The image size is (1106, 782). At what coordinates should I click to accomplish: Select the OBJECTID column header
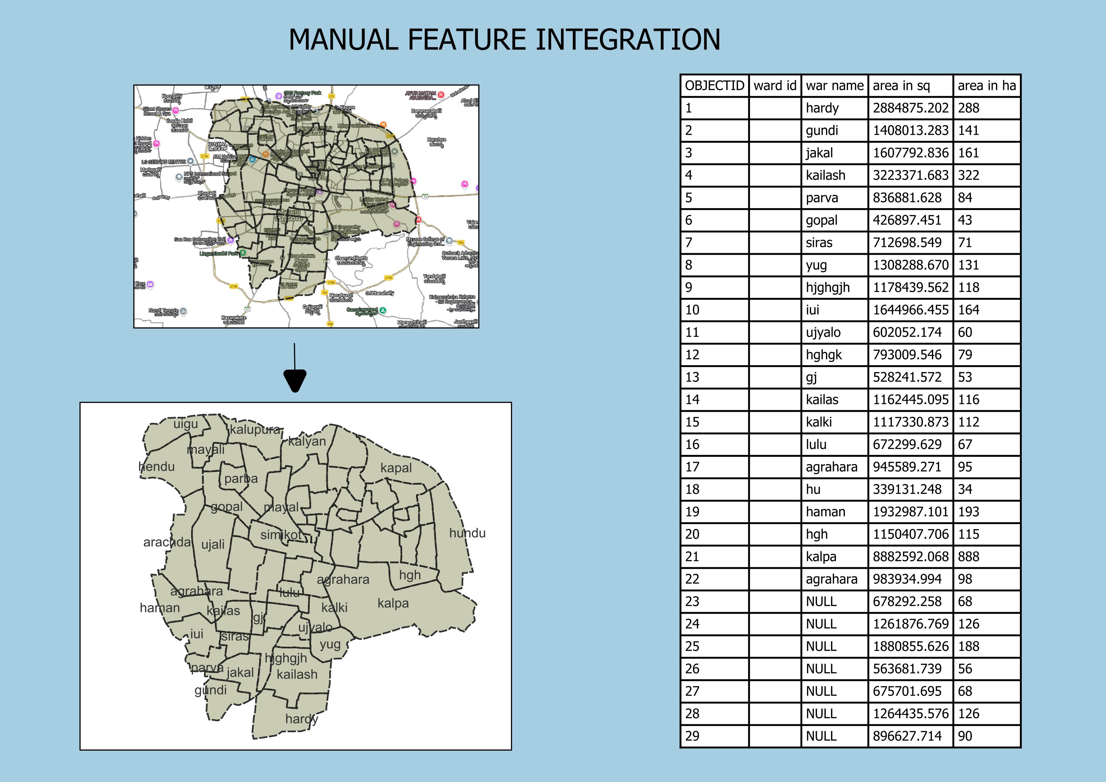pyautogui.click(x=714, y=86)
